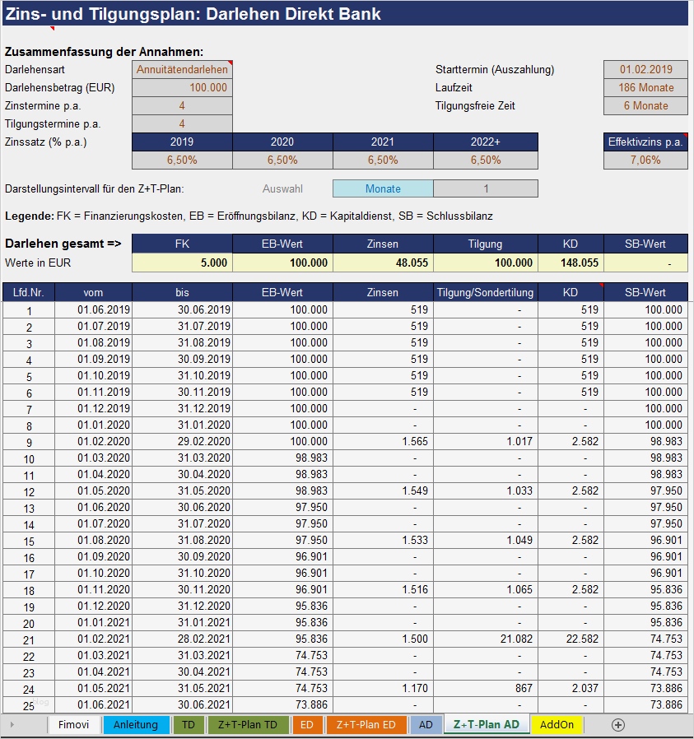694x739 pixels.
Task: Click the Tilgungsfreie Zeit cell showing 6 Monate
Action: point(645,105)
